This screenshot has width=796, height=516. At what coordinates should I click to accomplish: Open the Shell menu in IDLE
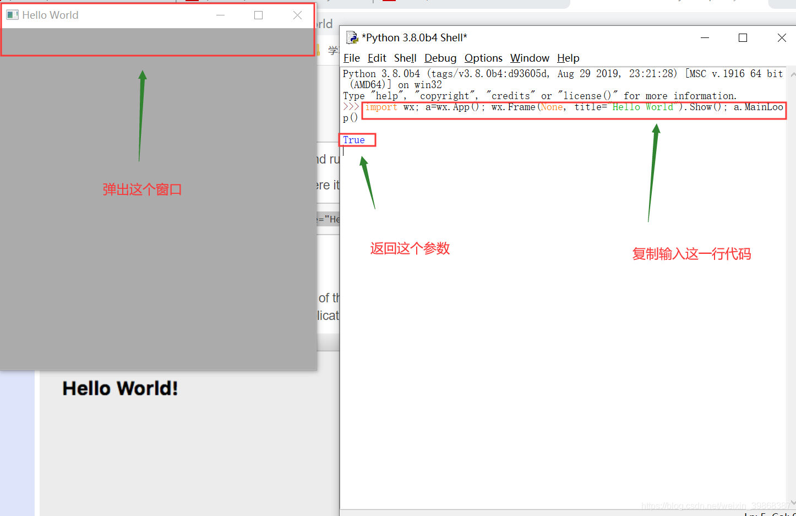[405, 58]
